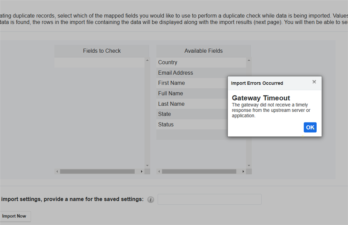
Task: Focus the saved settings name field
Action: coord(209,200)
